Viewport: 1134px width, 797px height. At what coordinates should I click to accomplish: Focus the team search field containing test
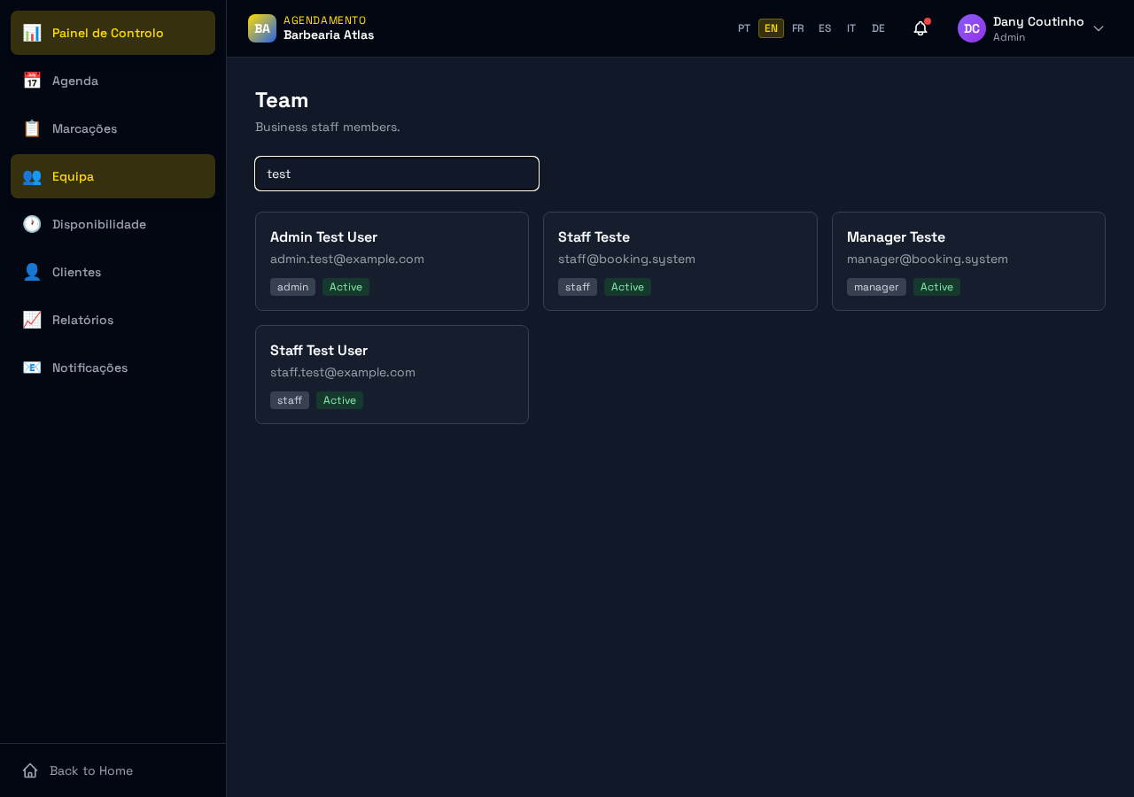[397, 174]
